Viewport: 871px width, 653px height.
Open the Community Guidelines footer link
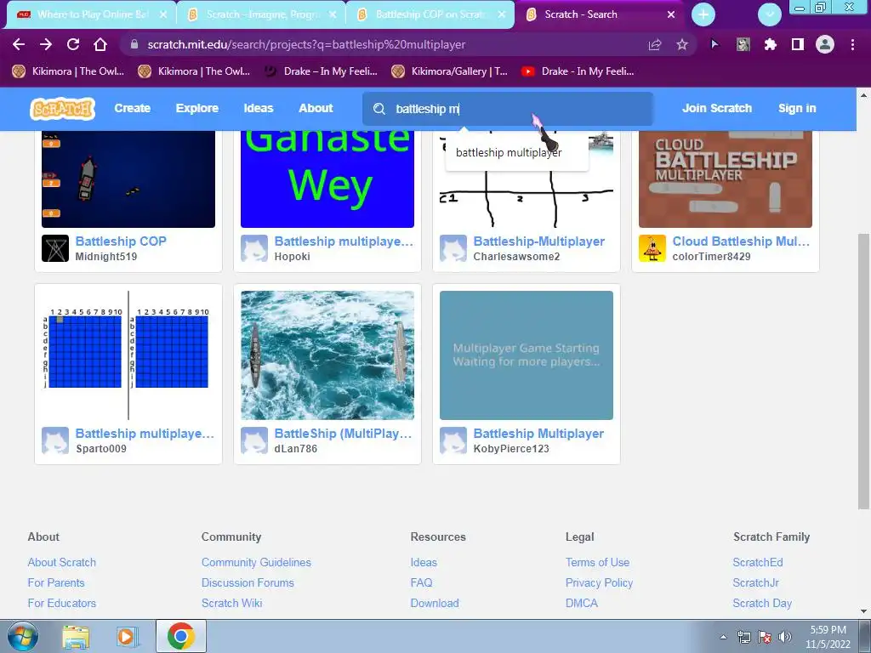tap(256, 562)
